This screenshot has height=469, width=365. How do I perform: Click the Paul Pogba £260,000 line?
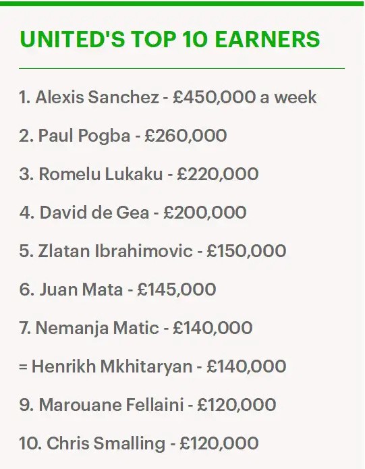point(123,136)
